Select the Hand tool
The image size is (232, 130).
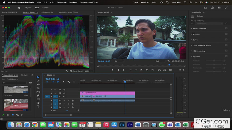pyautogui.click(x=38, y=103)
